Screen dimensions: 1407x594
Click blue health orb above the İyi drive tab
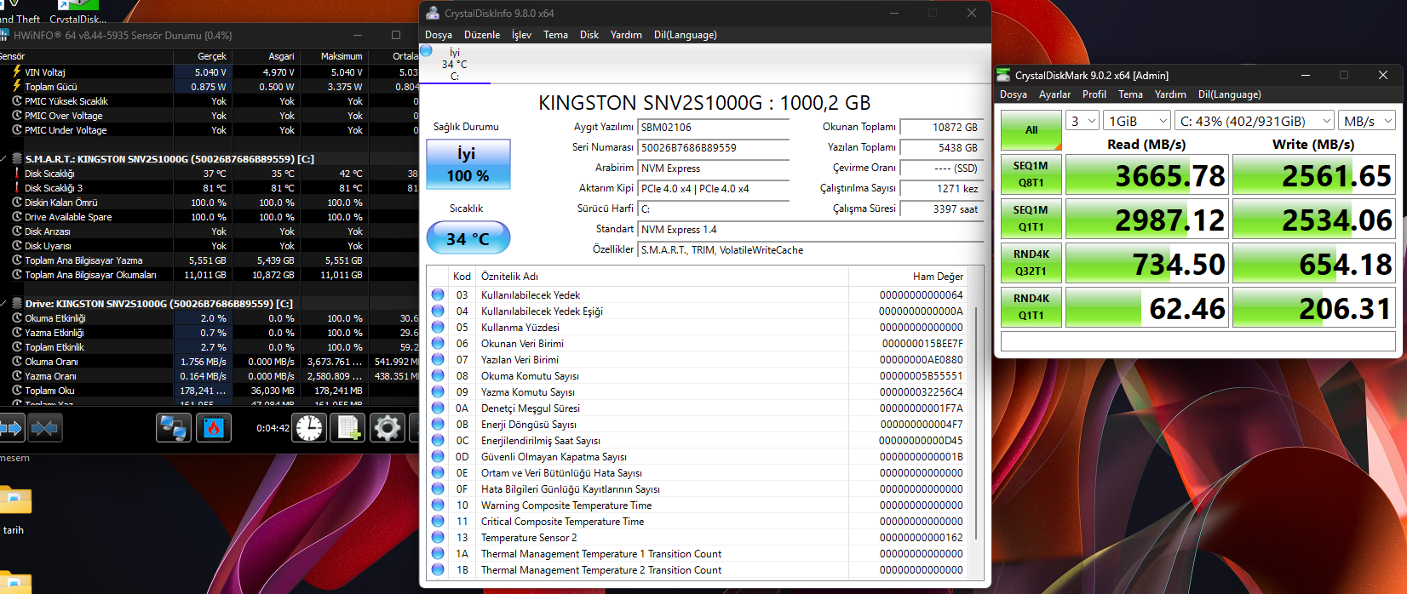click(x=426, y=50)
